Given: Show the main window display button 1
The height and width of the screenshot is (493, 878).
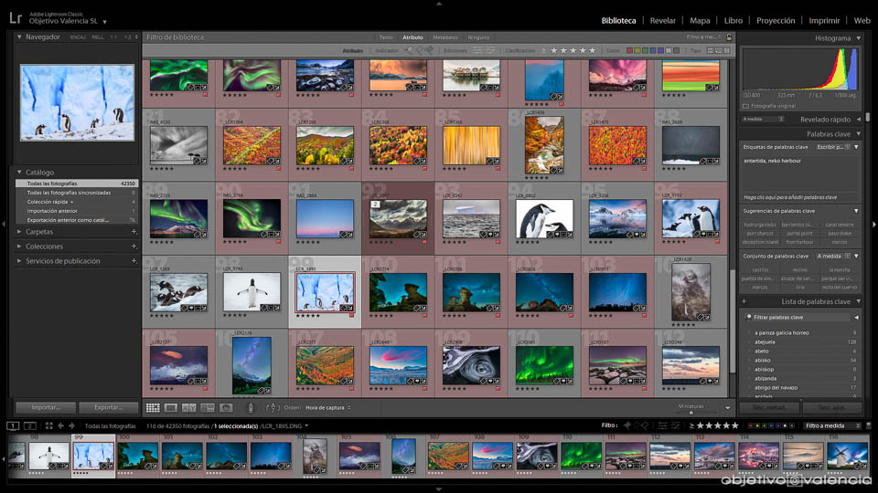Looking at the screenshot, I should (12, 426).
